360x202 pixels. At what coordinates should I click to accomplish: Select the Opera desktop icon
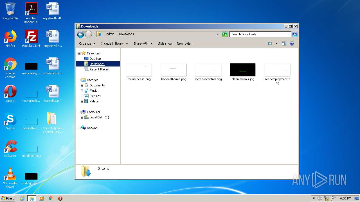[x=10, y=94]
